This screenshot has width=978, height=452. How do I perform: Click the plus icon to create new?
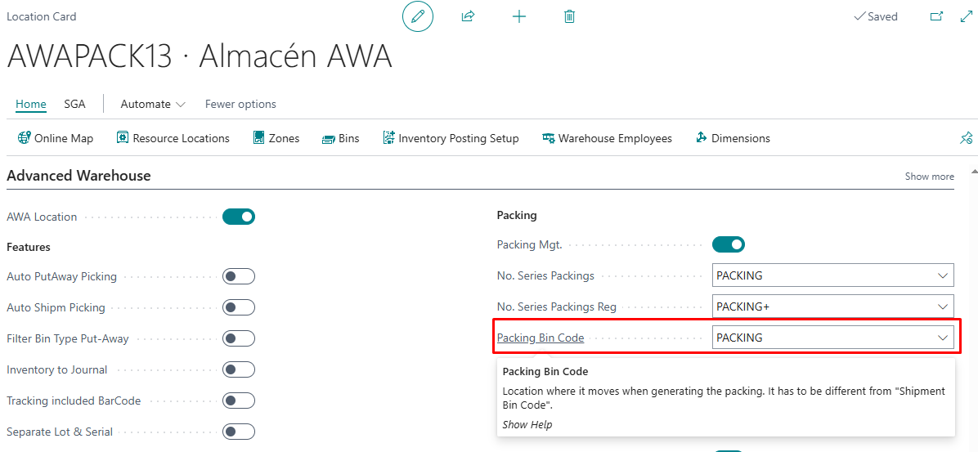point(519,16)
